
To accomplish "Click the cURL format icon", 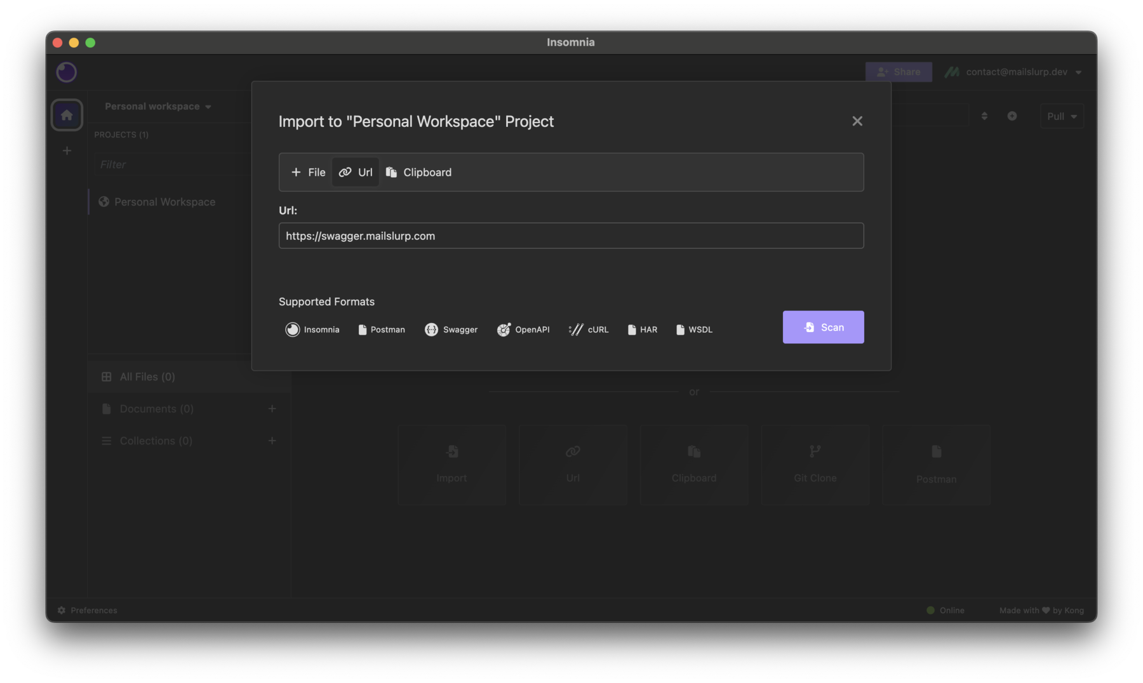I will (x=576, y=329).
